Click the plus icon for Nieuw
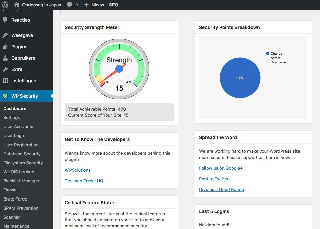320x229 pixels. coord(86,5)
